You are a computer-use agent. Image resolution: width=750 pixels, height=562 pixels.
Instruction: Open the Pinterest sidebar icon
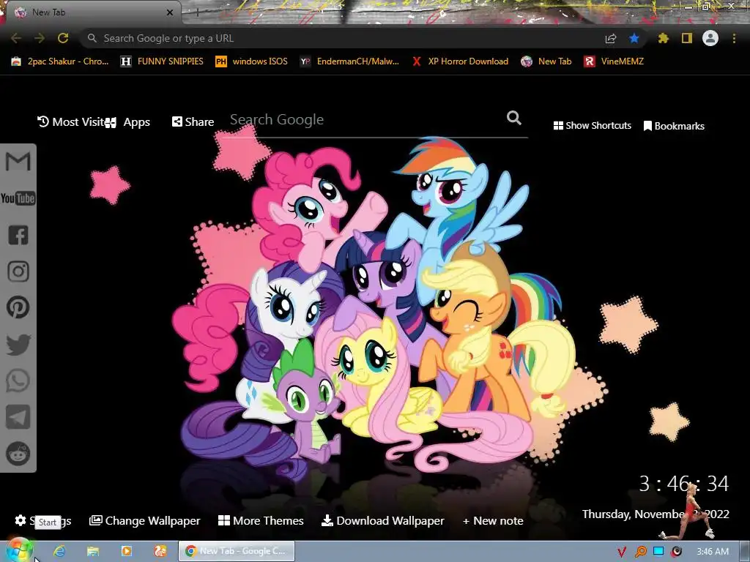[18, 307]
